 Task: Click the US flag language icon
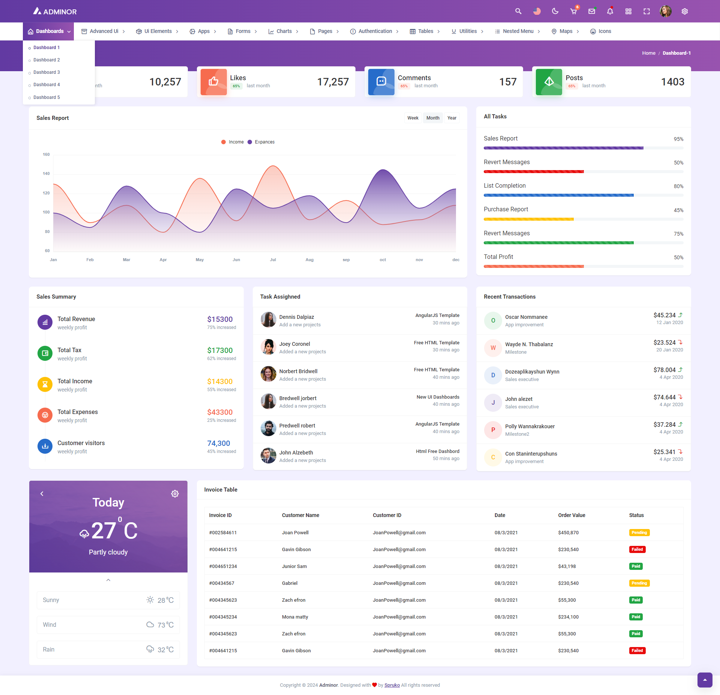click(x=537, y=11)
